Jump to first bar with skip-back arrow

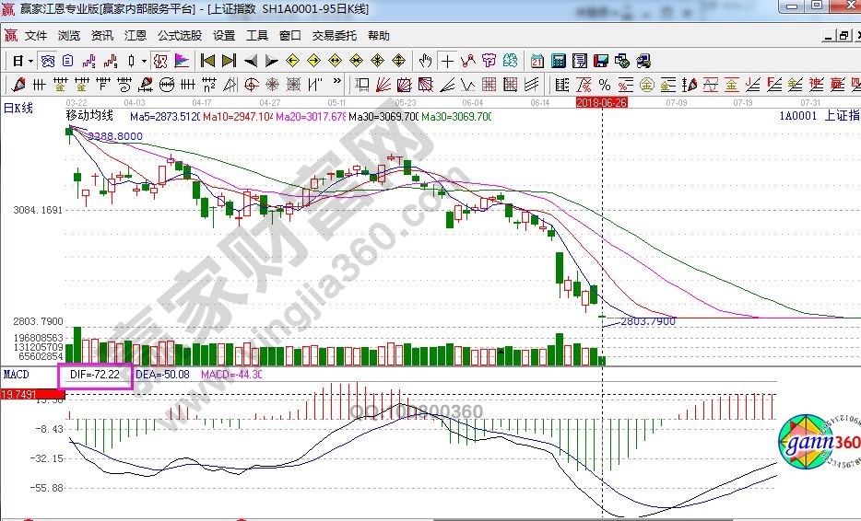click(207, 61)
